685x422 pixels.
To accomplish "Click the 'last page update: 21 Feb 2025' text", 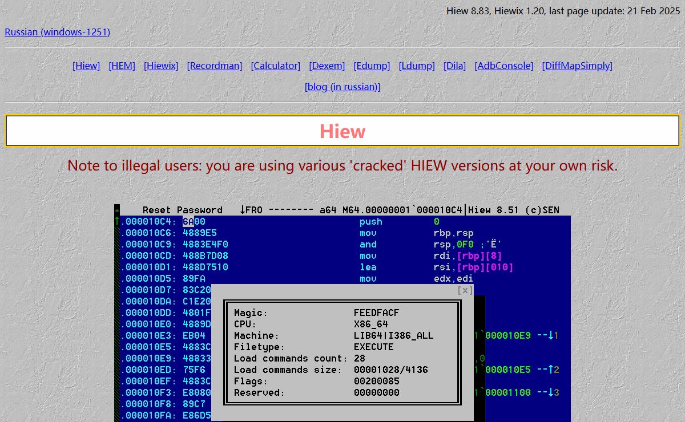I will pos(615,11).
